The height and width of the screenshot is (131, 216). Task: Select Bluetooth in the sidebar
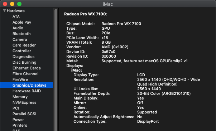click(21, 34)
